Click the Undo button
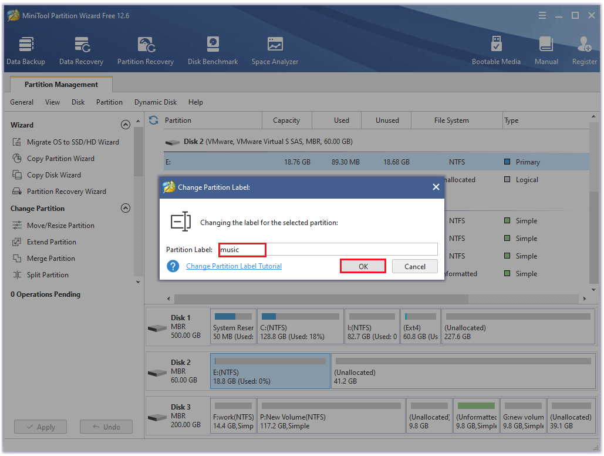 coord(106,427)
